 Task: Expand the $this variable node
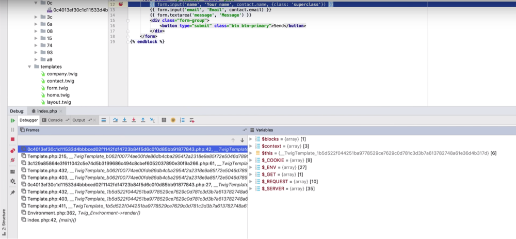[251, 153]
